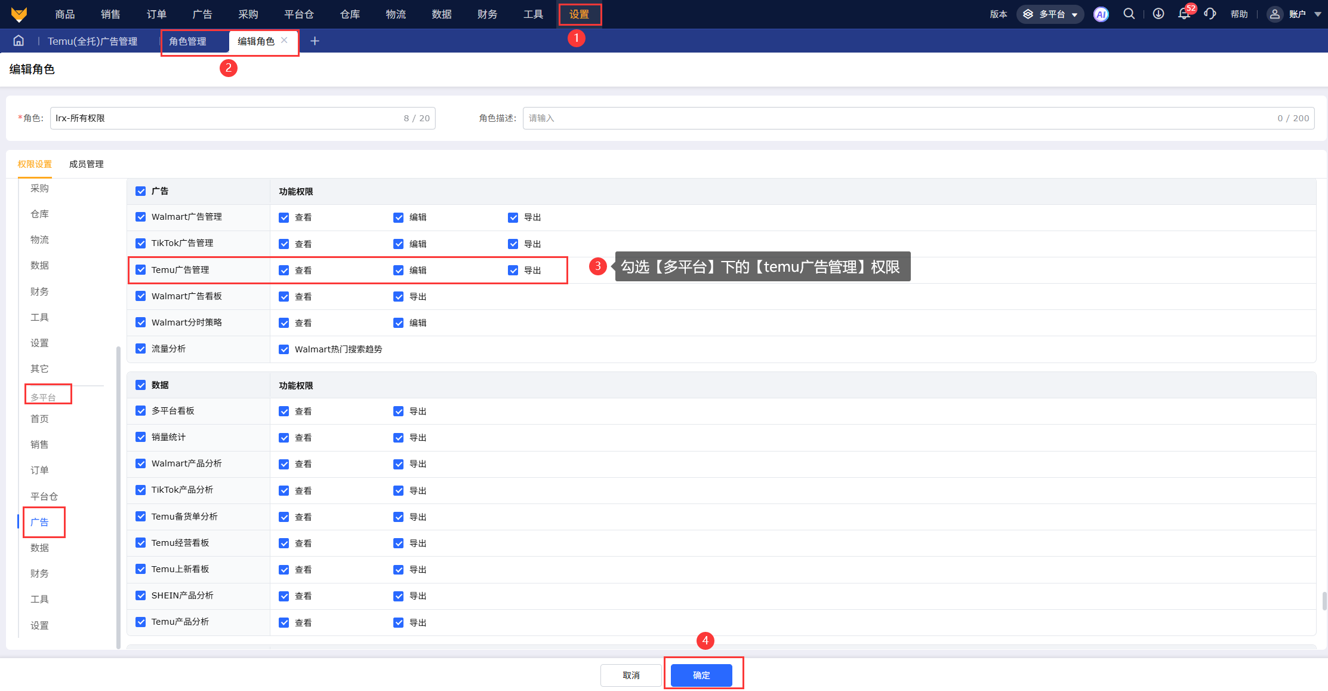
Task: Click the customer service headset icon
Action: 1210,14
